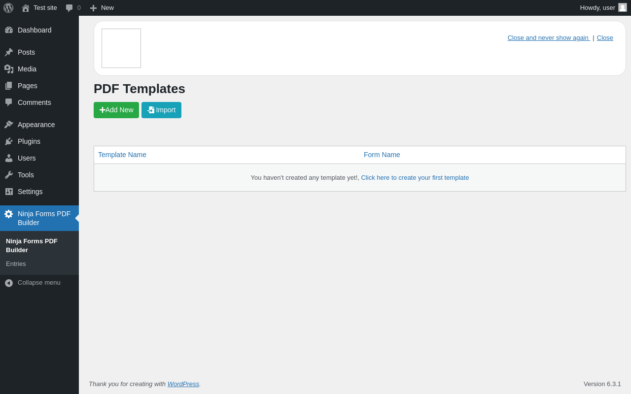Click the Media icon in sidebar
631x394 pixels.
(x=9, y=69)
